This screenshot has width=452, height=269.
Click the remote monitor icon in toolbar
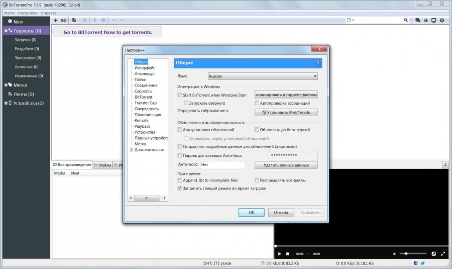tap(434, 21)
